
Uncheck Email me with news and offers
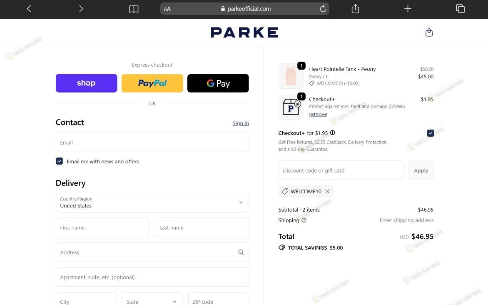[60, 161]
